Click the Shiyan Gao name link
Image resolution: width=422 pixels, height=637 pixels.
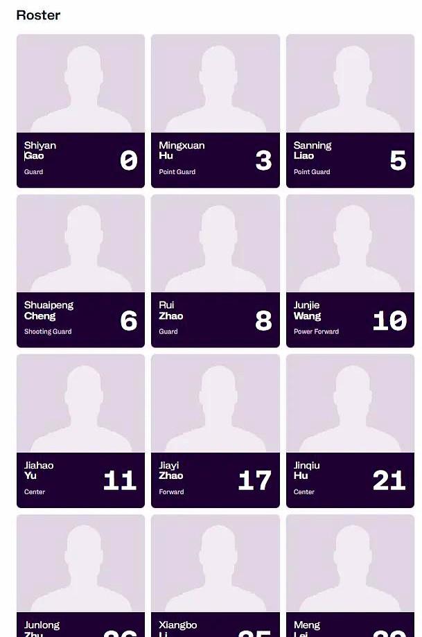[39, 150]
